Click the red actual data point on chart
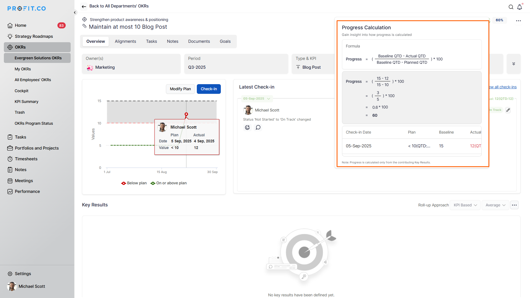The height and width of the screenshot is (298, 530). click(186, 114)
